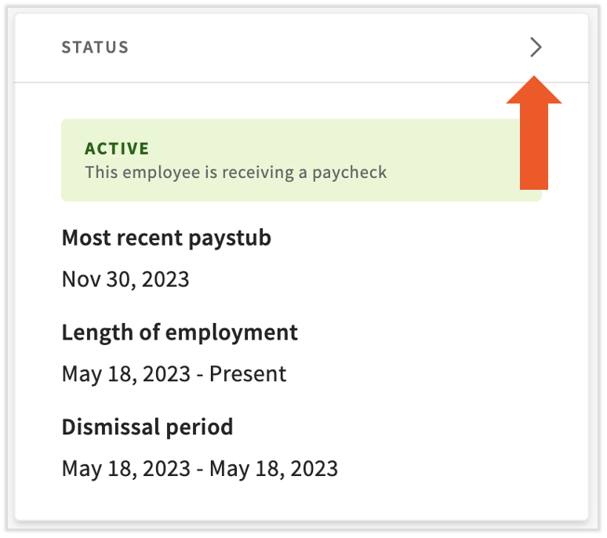Click the Nov 30, 2023 paystub date
This screenshot has height=538, width=607.
point(125,279)
